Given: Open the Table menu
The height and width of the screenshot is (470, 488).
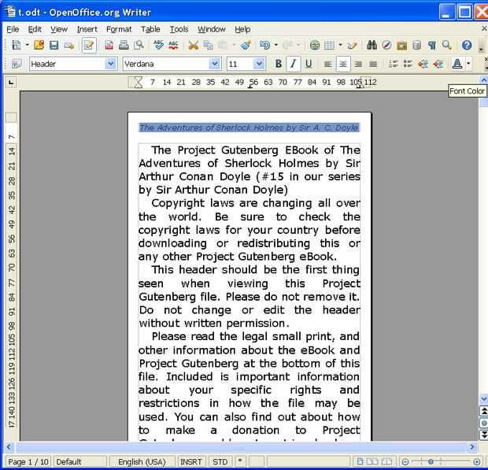Looking at the screenshot, I should click(x=150, y=29).
